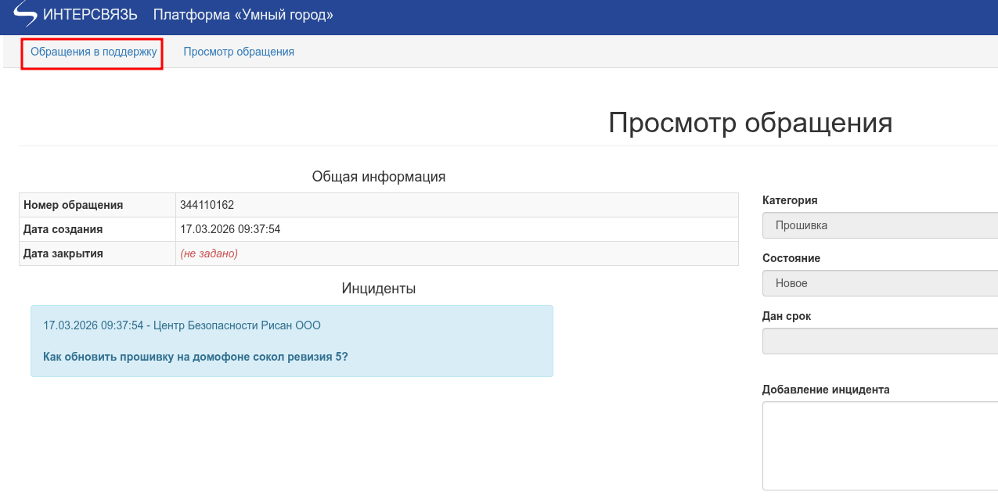Click the ticket number 344110162
The width and height of the screenshot is (998, 503).
point(207,205)
